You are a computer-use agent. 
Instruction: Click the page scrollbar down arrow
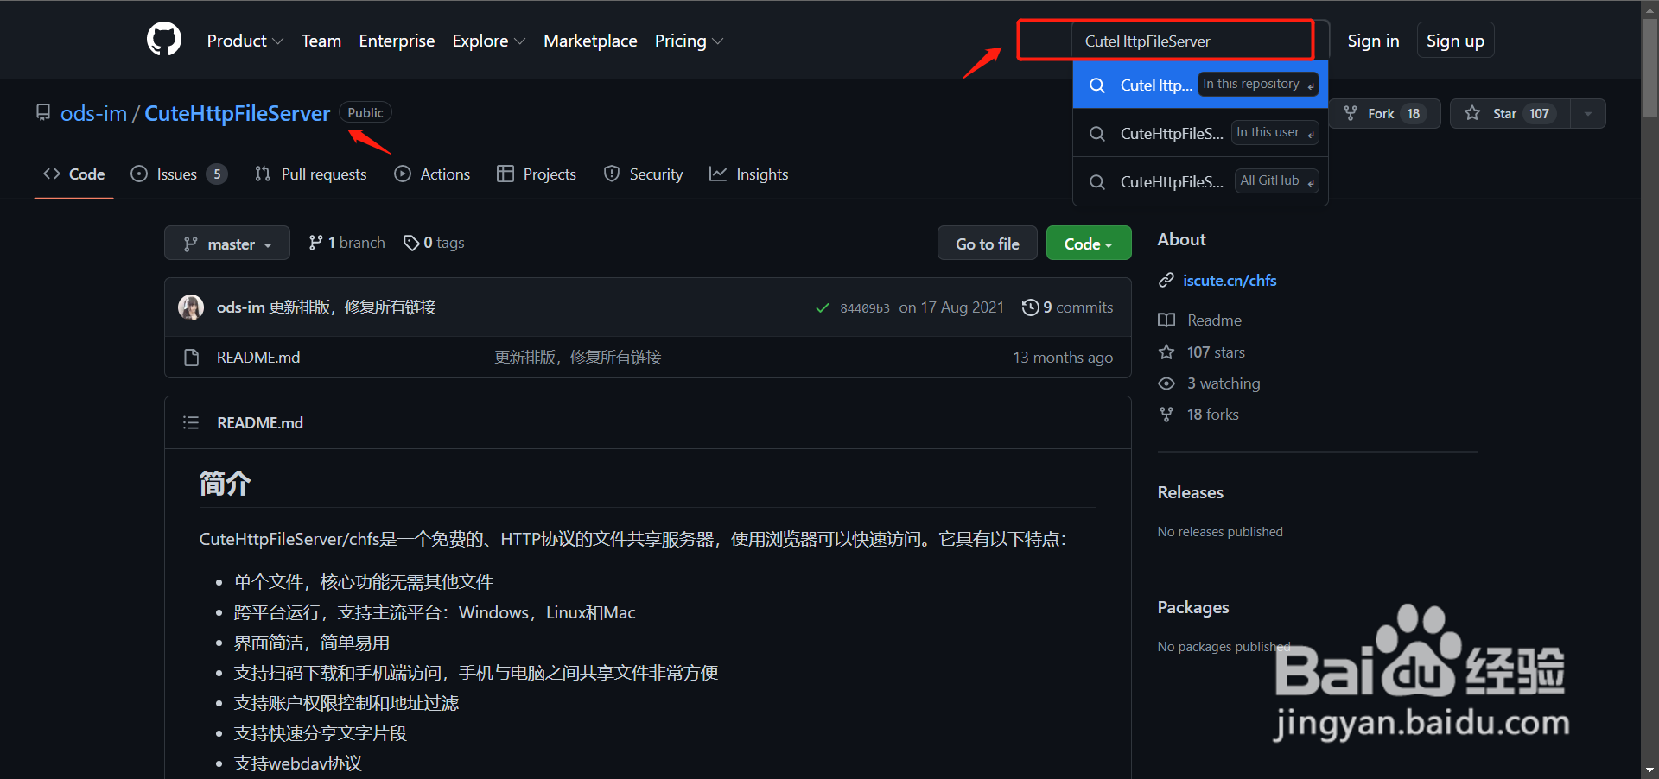pos(1649,770)
